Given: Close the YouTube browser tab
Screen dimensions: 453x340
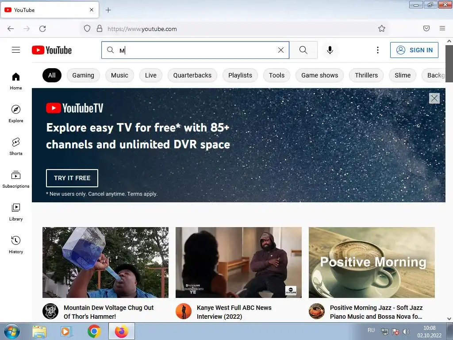Looking at the screenshot, I should [92, 10].
